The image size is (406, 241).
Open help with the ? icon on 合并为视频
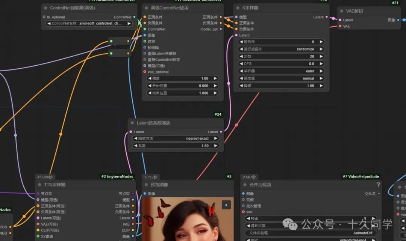pos(378,185)
